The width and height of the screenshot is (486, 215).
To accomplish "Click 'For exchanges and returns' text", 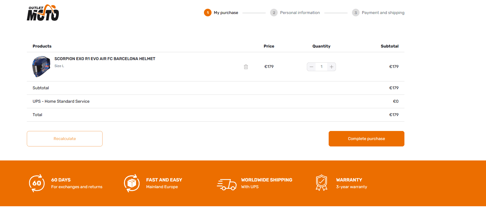I will point(77,187).
